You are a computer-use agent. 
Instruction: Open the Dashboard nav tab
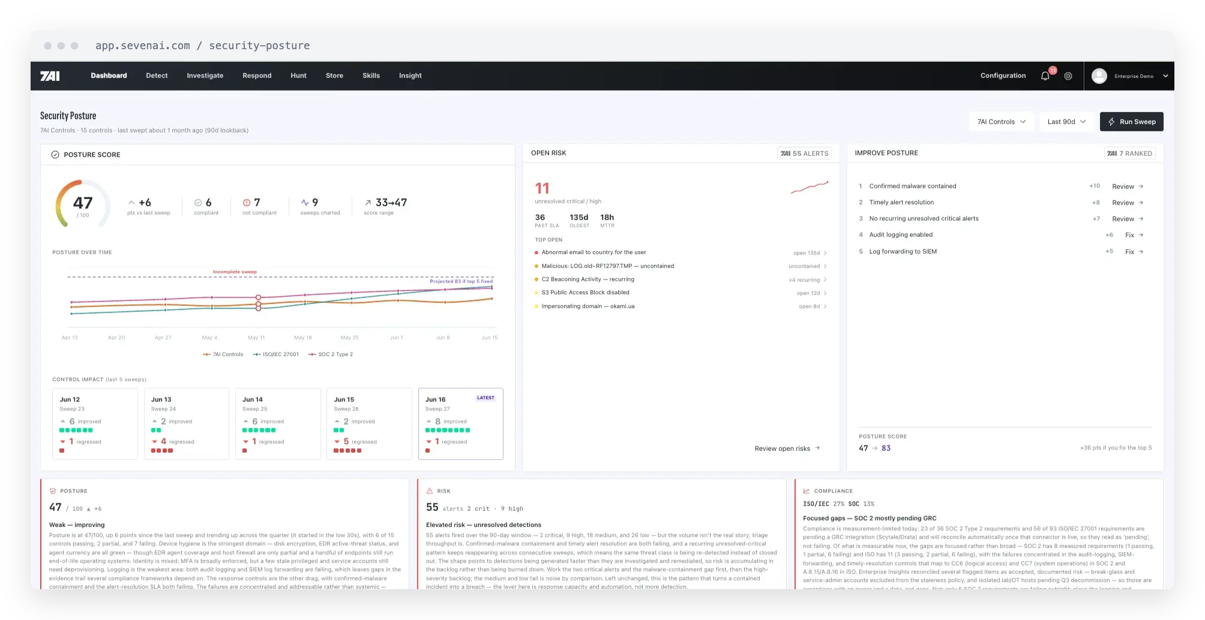tap(109, 76)
